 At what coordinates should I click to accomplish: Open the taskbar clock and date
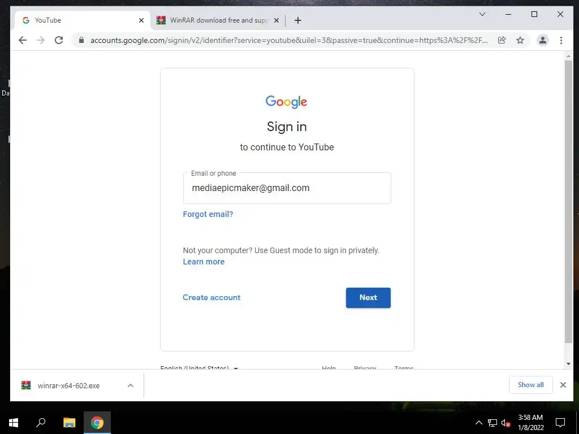530,423
